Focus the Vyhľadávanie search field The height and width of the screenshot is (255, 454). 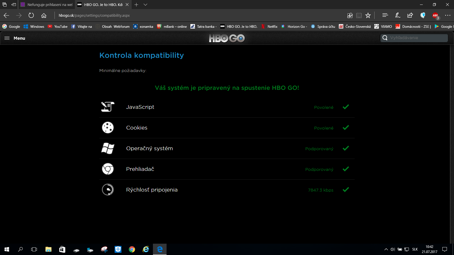coord(414,38)
